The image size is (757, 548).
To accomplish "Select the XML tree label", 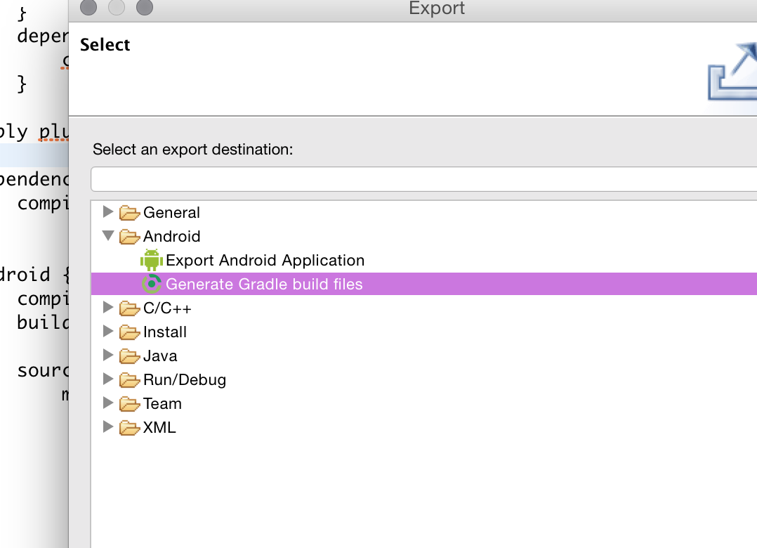I will [x=159, y=427].
